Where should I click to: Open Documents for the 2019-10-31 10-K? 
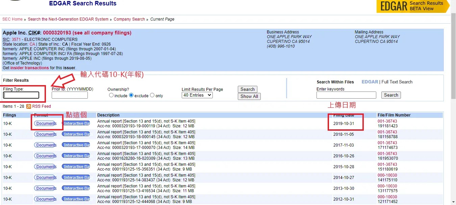(x=45, y=124)
